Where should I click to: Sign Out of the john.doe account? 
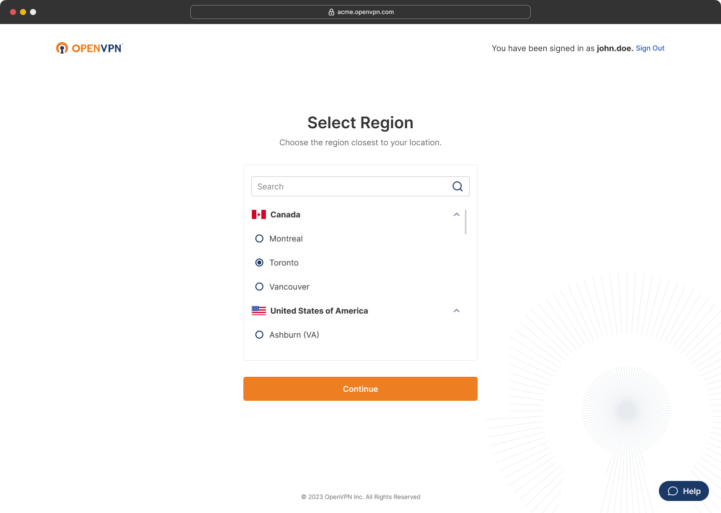pos(650,48)
